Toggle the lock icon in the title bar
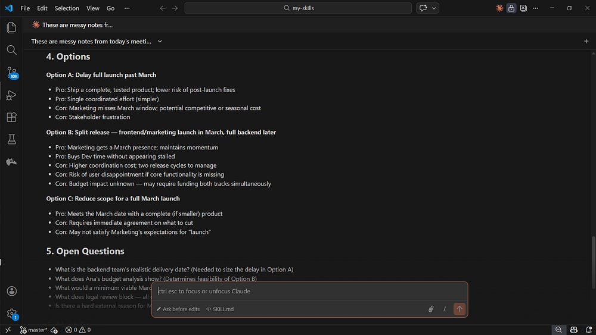The image size is (596, 335). (511, 8)
